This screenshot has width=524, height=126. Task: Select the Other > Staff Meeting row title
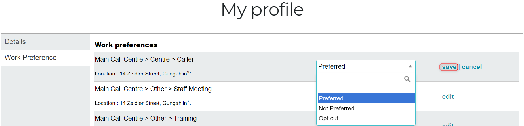tap(153, 89)
